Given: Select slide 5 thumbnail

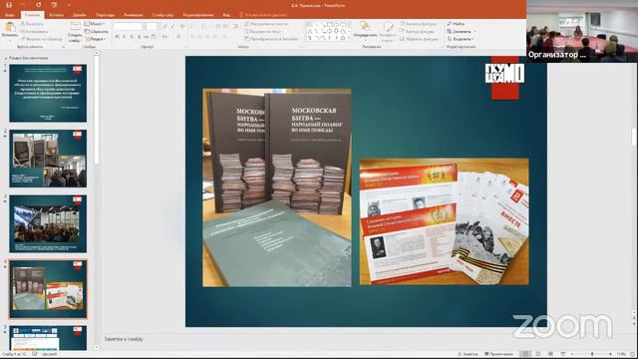Looking at the screenshot, I should [x=48, y=338].
